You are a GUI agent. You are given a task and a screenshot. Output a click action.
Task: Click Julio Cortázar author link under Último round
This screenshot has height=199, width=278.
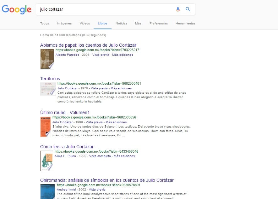tap(63, 122)
